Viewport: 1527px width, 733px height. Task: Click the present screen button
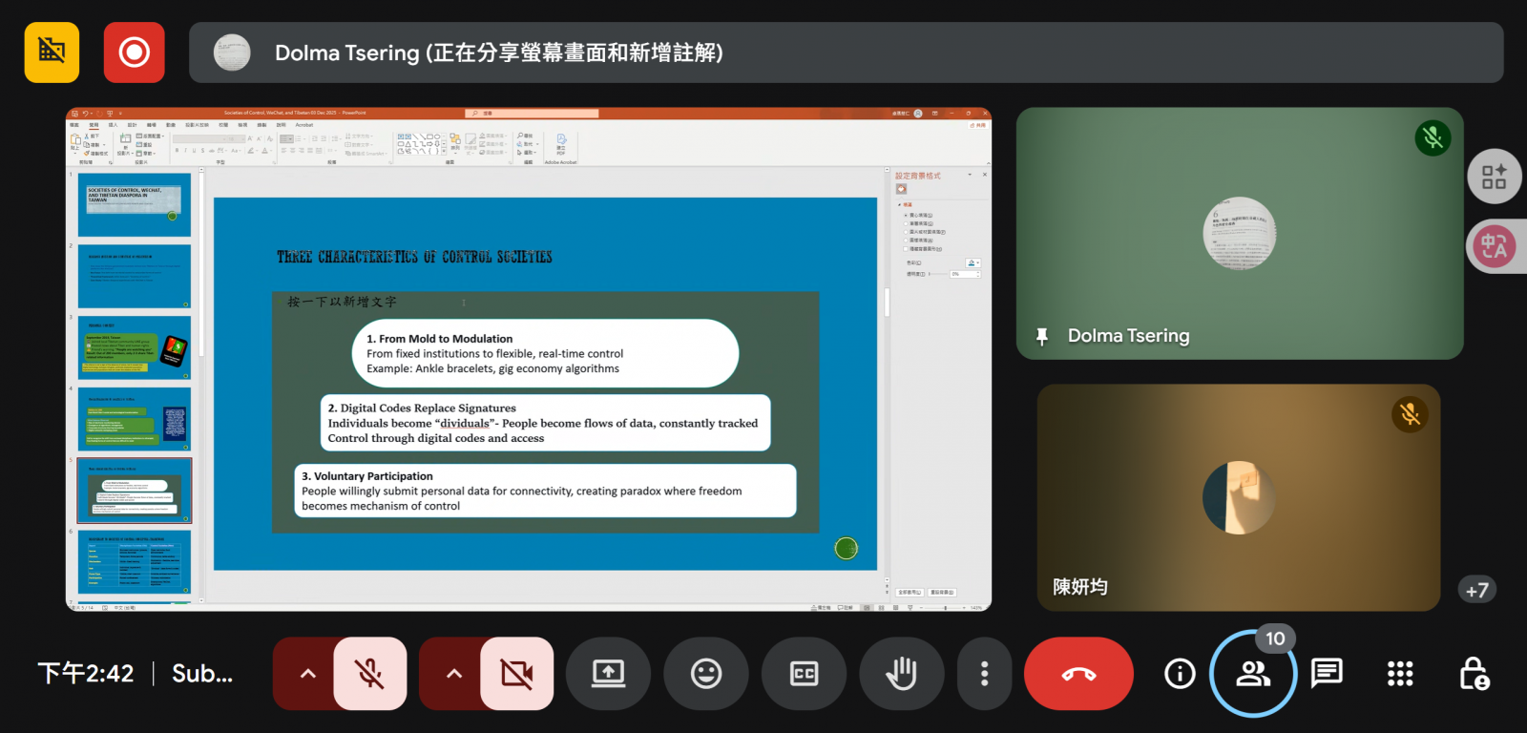pyautogui.click(x=608, y=674)
